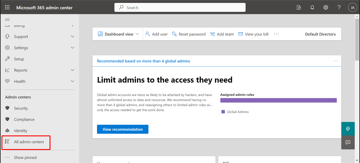The image size is (360, 163).
Task: Click the Reports chart icon
Action: coord(7,70)
